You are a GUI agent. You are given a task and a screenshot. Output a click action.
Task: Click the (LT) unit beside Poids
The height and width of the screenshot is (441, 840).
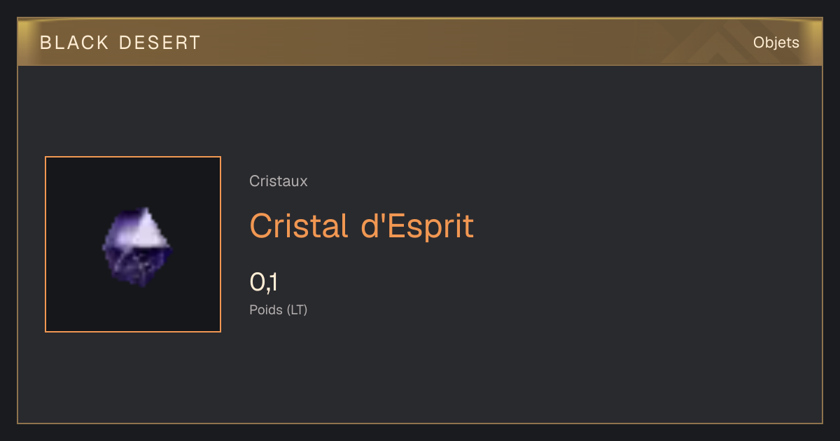tap(297, 309)
